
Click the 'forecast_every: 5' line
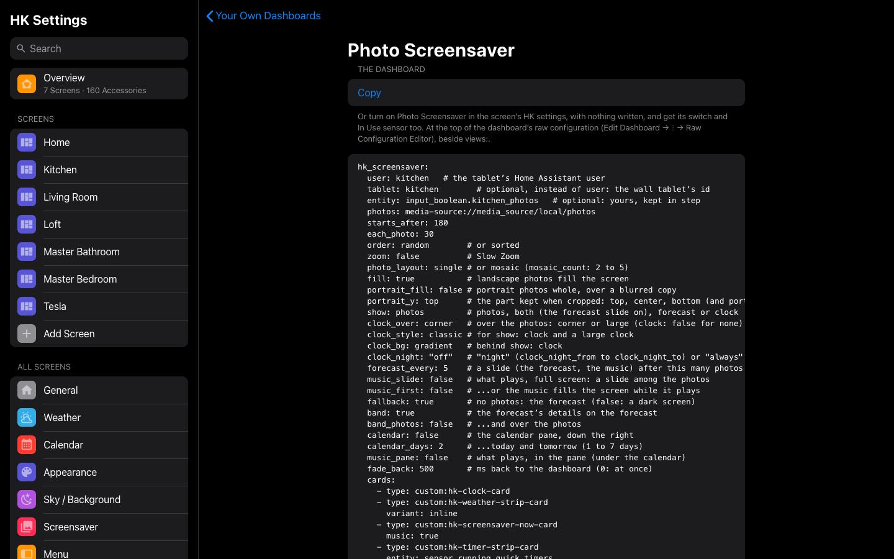click(x=407, y=368)
